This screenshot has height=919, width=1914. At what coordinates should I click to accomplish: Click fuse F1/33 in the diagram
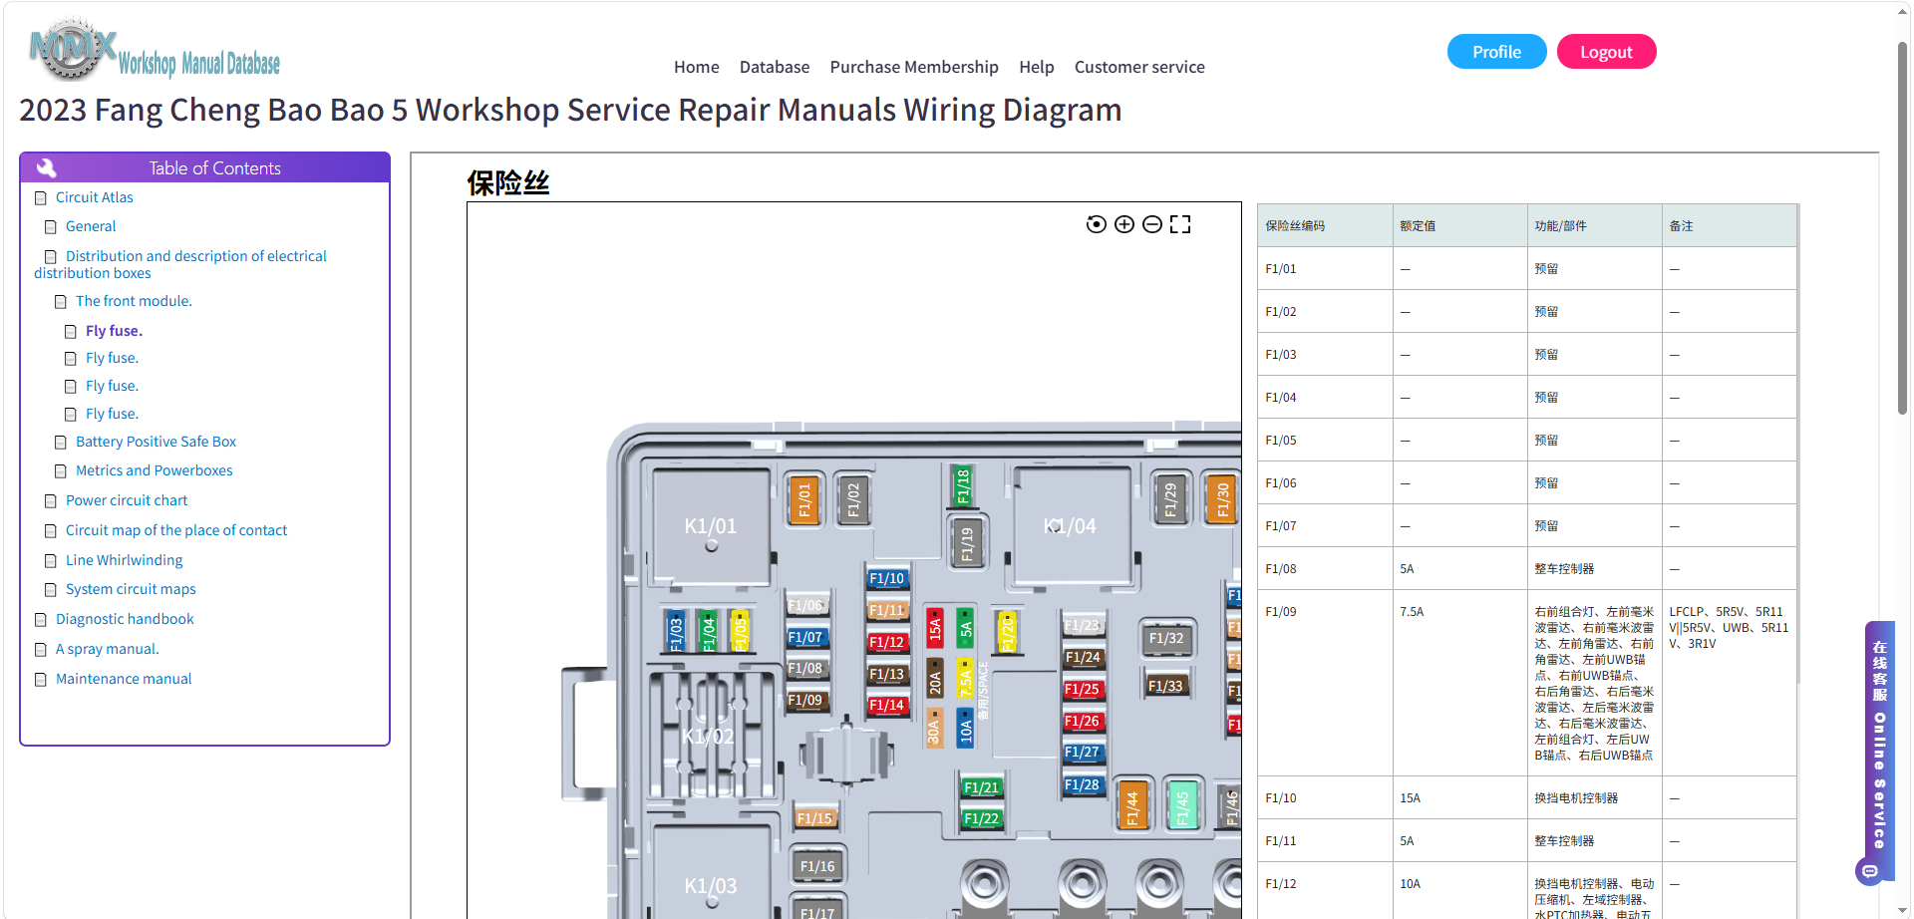pos(1165,686)
